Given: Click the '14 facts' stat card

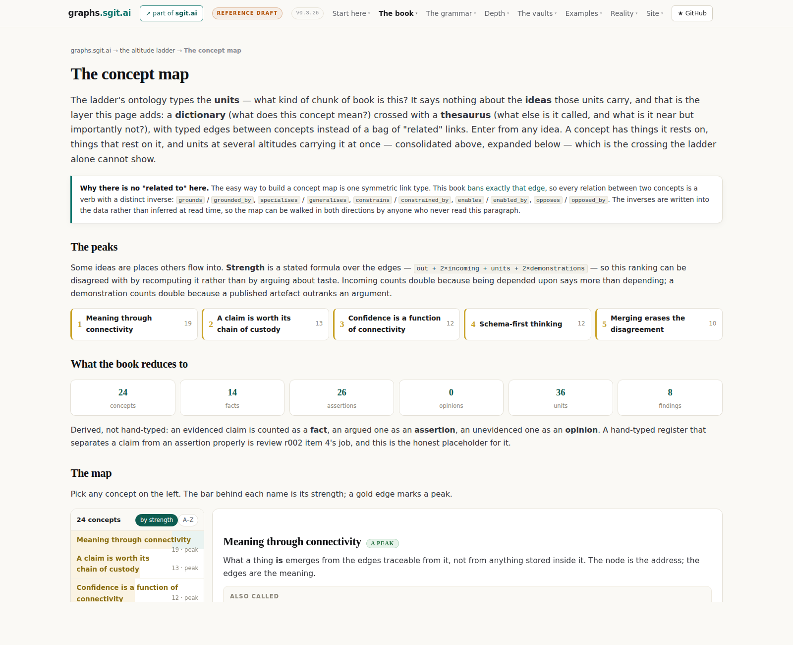Looking at the screenshot, I should click(x=232, y=398).
